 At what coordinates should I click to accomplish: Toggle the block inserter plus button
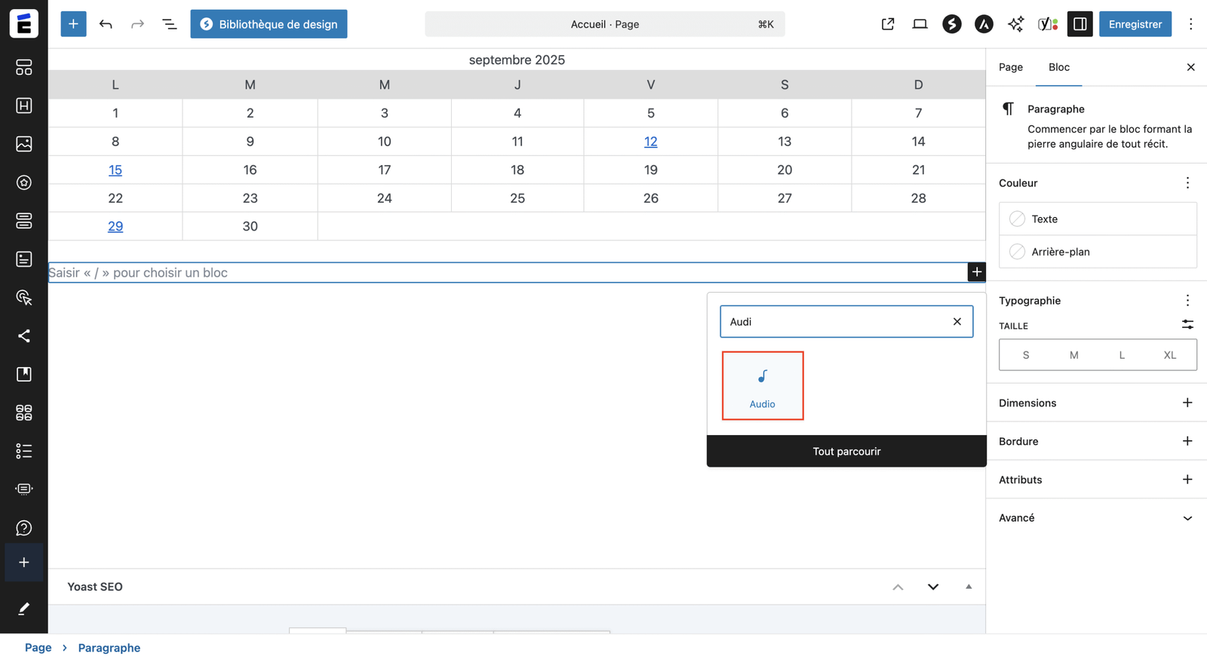click(x=73, y=24)
